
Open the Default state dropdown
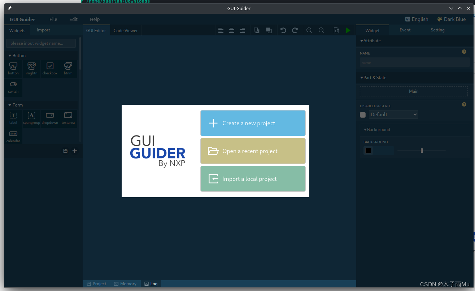point(393,114)
